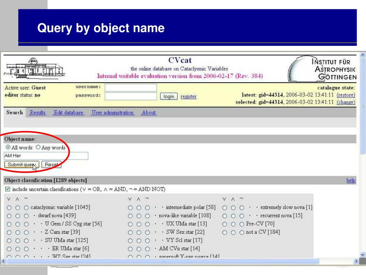
Task: Select AND radio for SU UMa star
Action: click(18, 241)
